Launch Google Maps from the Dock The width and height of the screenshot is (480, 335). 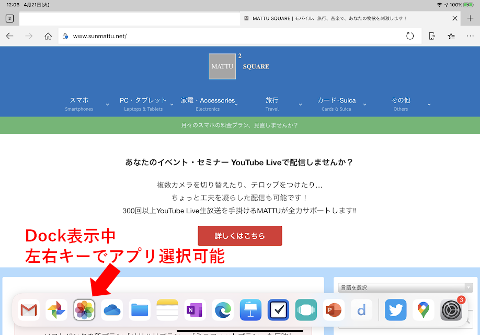point(424,310)
